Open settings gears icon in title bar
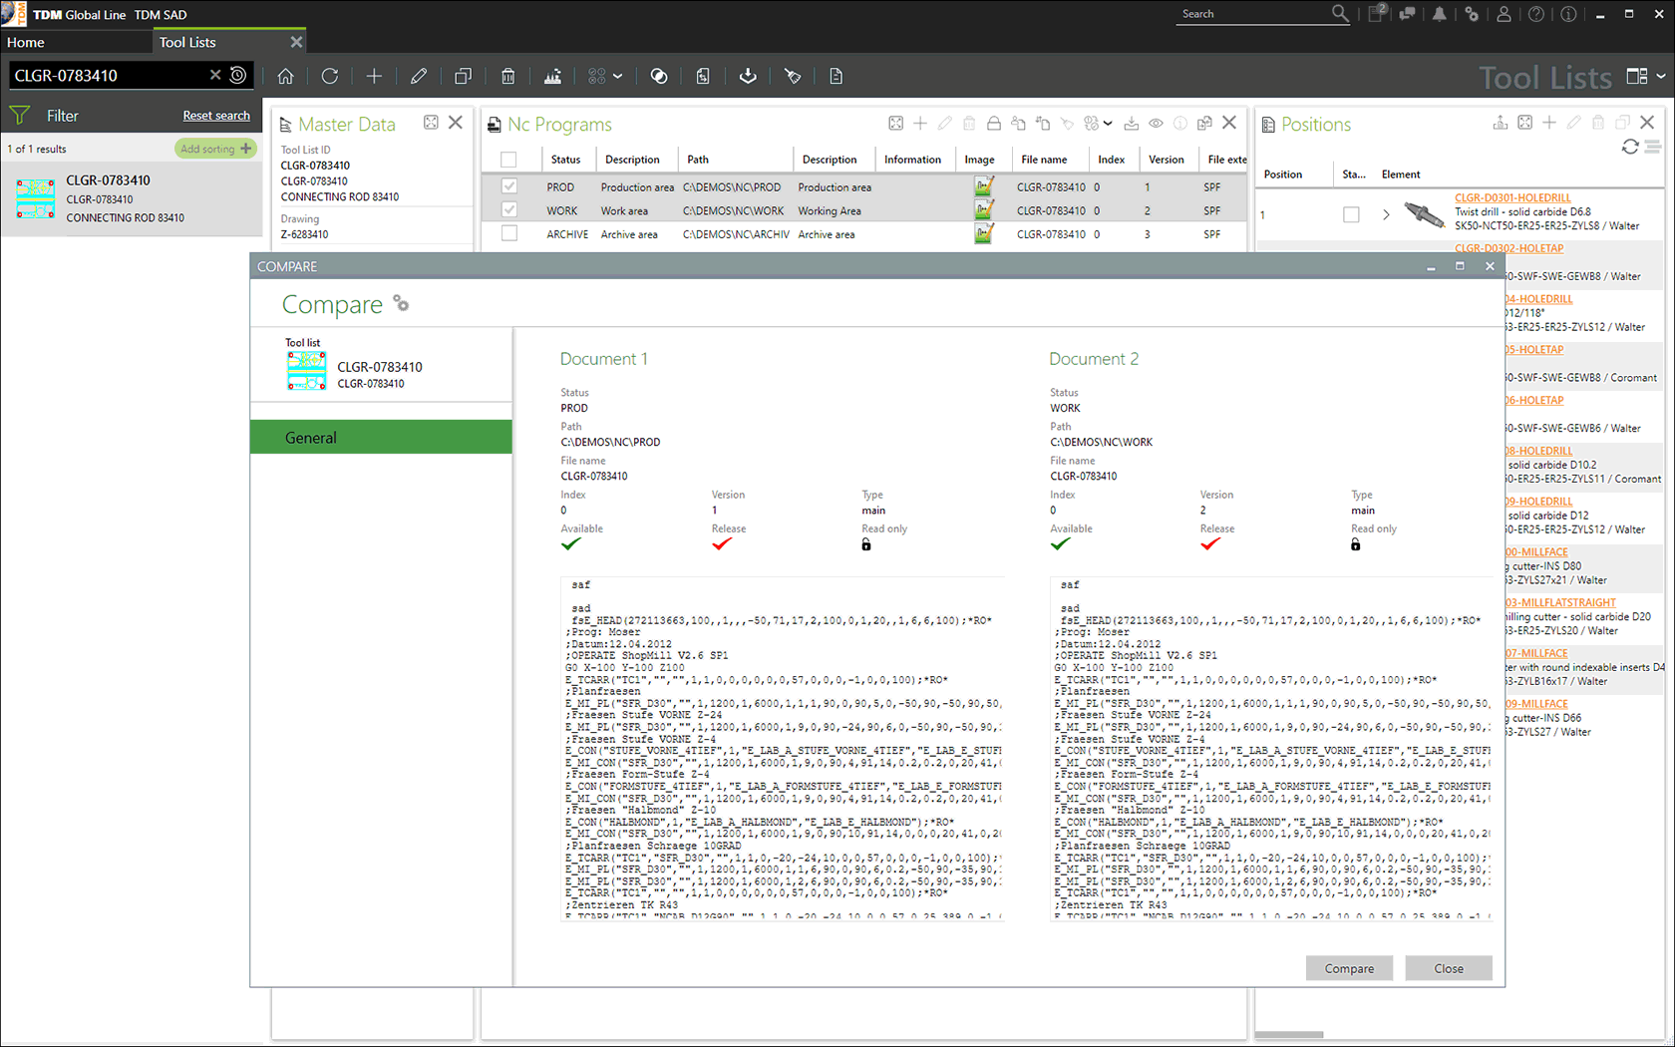The image size is (1675, 1047). pyautogui.click(x=1472, y=14)
